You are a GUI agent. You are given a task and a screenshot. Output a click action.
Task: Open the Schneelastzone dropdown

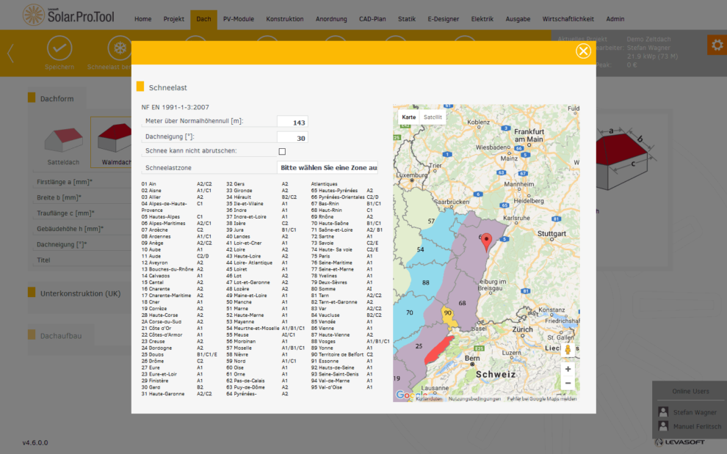point(328,168)
